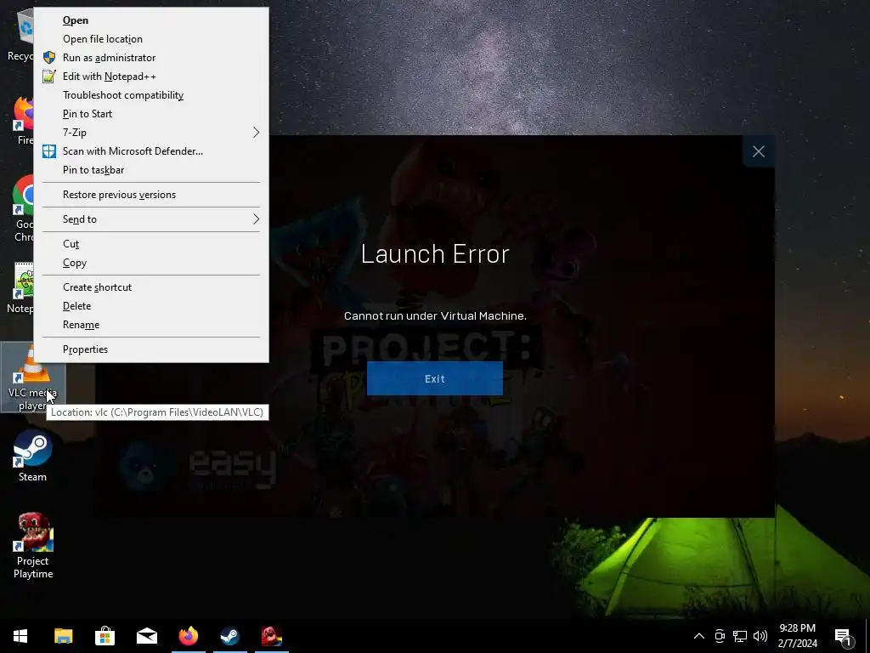Click Run as administrator entry
870x653 pixels.
[151, 58]
